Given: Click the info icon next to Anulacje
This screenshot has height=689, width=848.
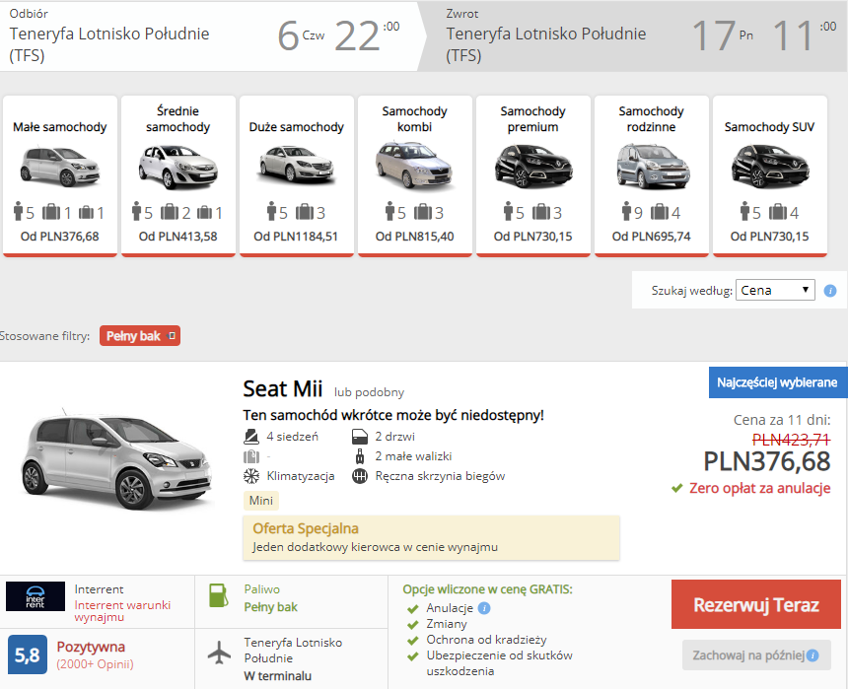Looking at the screenshot, I should [x=484, y=608].
